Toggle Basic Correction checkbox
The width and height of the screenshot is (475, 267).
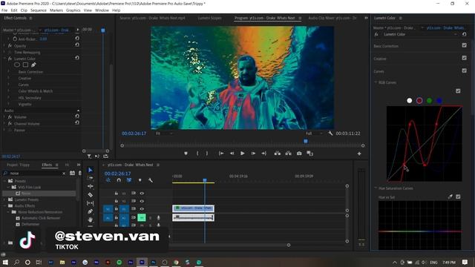tap(464, 45)
